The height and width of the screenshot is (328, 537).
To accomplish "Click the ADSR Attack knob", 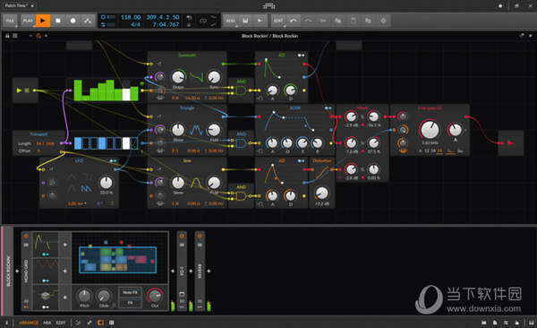I will click(x=272, y=143).
